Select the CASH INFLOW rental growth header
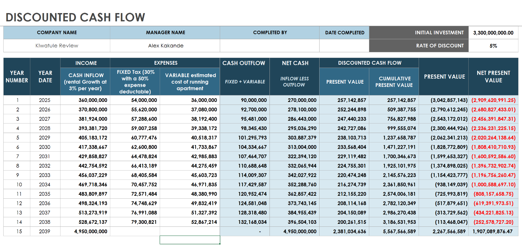The width and height of the screenshot is (522, 248). [x=85, y=82]
